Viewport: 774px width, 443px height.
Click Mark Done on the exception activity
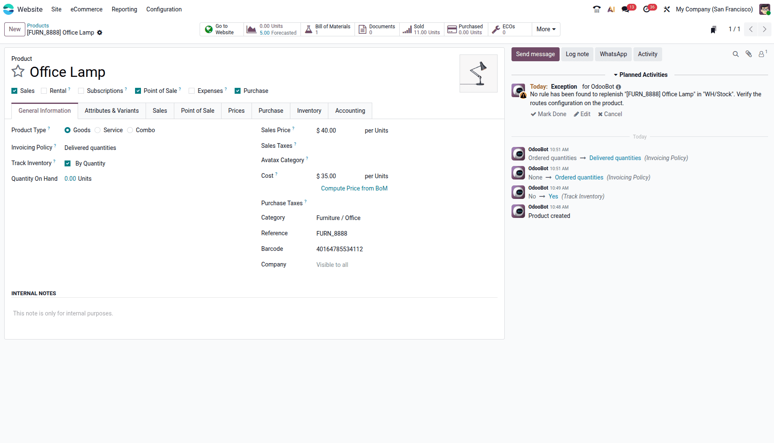click(x=549, y=114)
